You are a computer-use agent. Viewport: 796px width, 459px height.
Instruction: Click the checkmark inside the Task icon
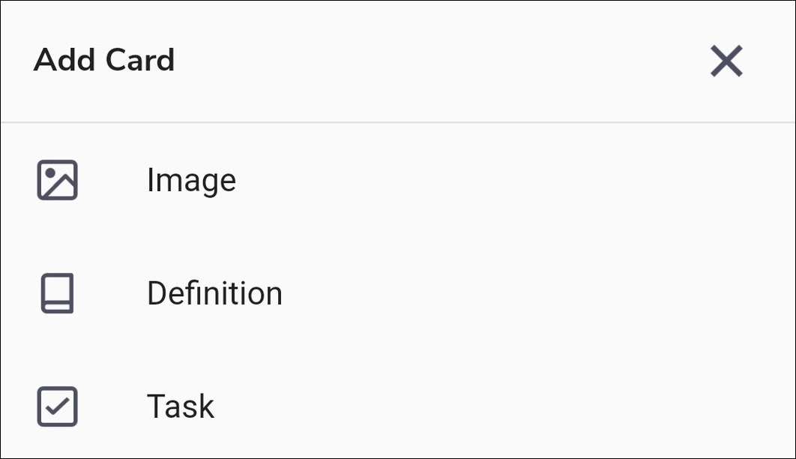click(x=58, y=407)
